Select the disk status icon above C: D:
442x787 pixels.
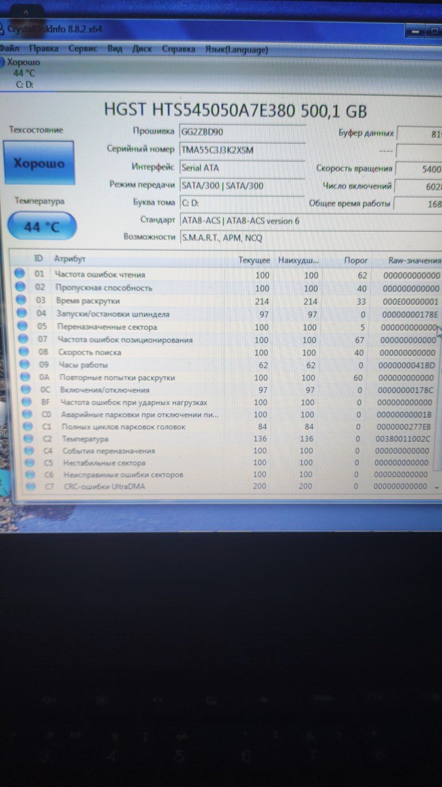[2, 62]
